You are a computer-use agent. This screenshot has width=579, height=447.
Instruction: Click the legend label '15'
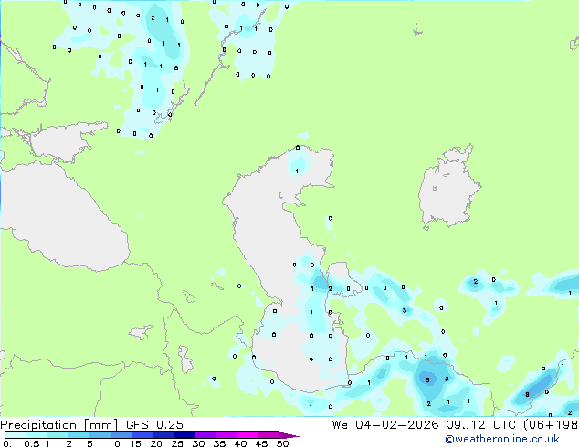[x=135, y=443]
